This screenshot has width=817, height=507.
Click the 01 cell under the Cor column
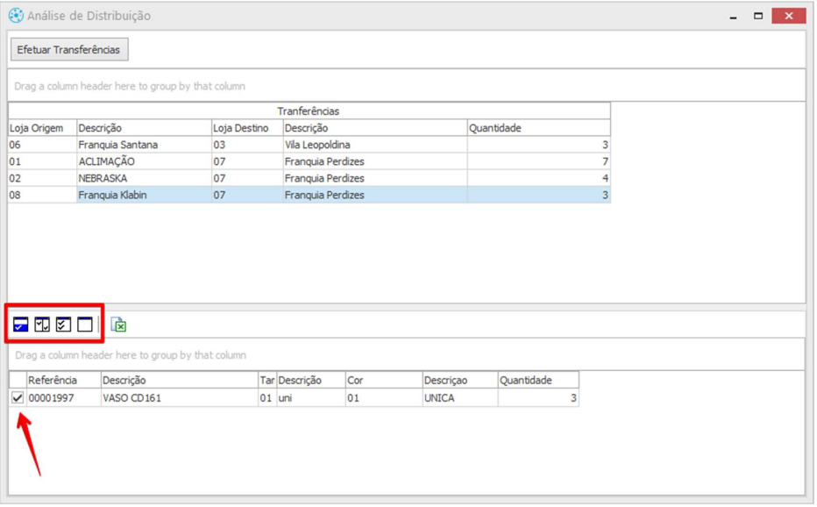(x=384, y=398)
